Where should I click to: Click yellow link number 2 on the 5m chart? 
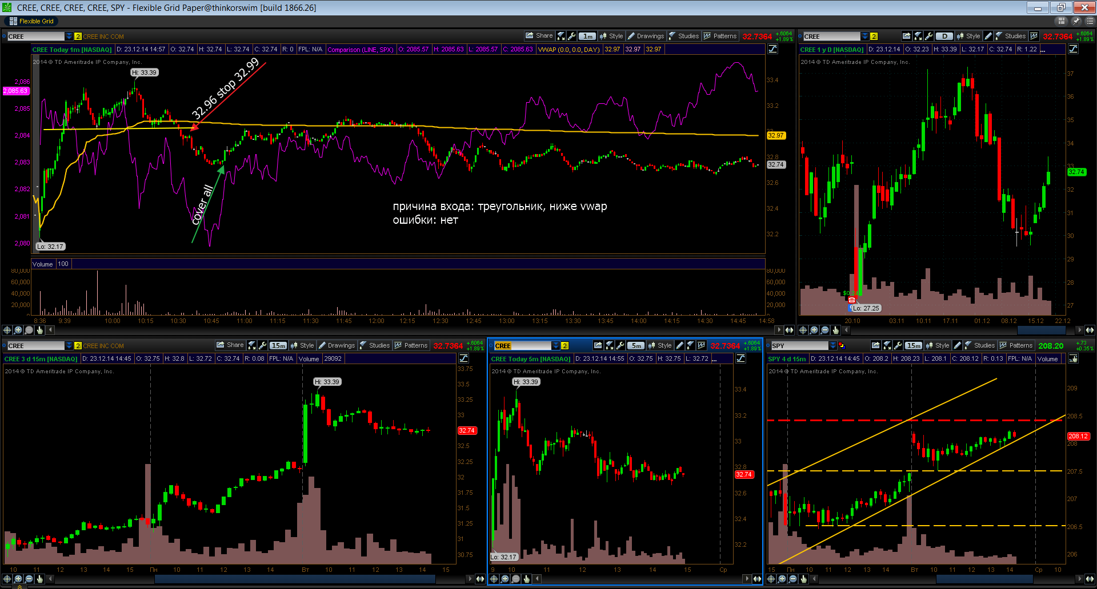click(x=565, y=346)
